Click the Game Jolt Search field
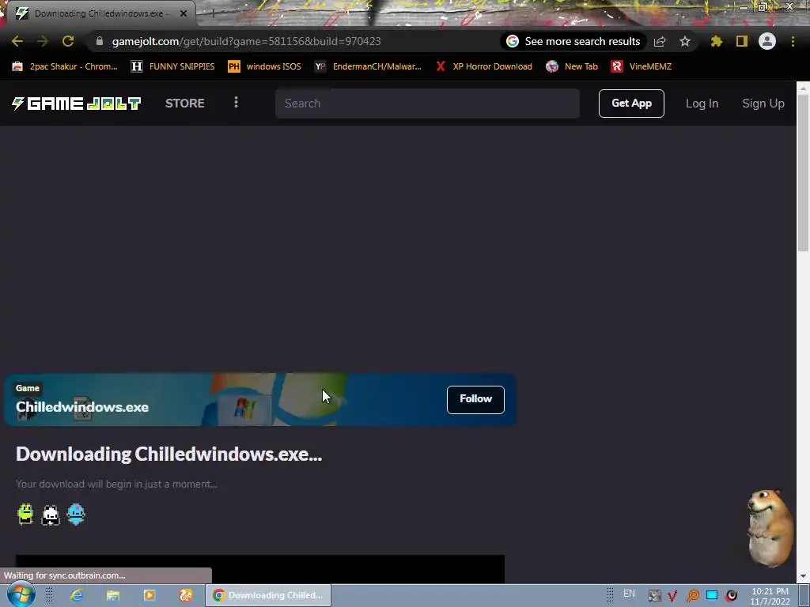Image resolution: width=810 pixels, height=607 pixels. tap(427, 104)
